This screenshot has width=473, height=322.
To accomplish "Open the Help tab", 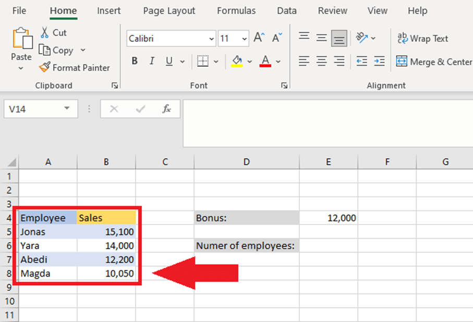I will point(418,11).
